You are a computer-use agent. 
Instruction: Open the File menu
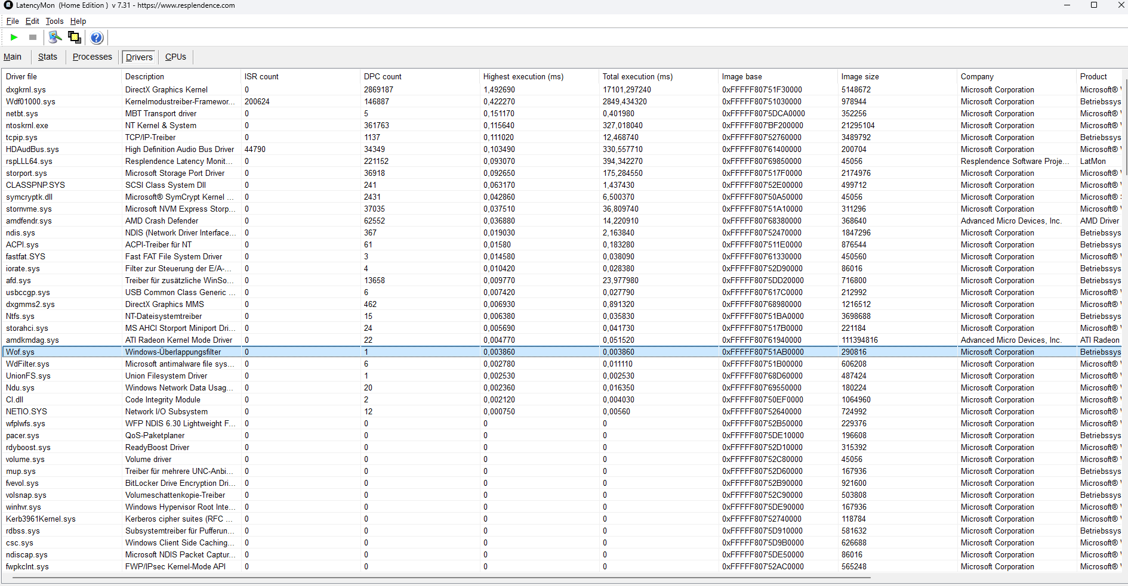tap(13, 21)
